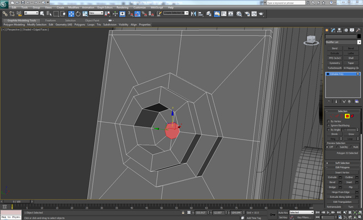Click the teapot Render Production icon
The height and width of the screenshot is (220, 363).
click(261, 14)
